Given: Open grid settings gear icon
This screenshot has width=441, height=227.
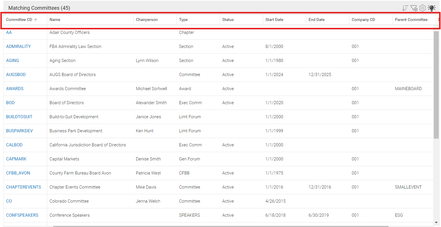Looking at the screenshot, I should [x=423, y=8].
